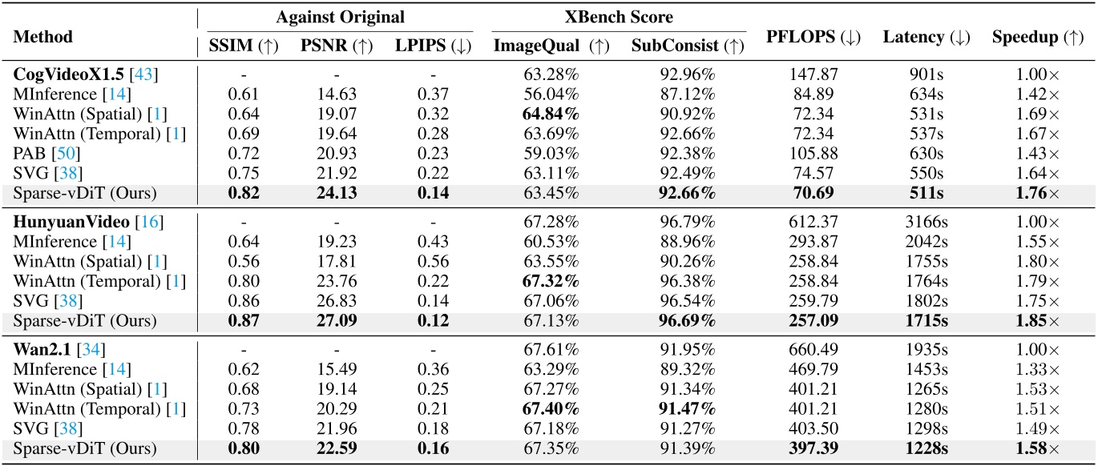
Task: Click the "Latency (↓)" column header
Action: pyautogui.click(x=924, y=37)
